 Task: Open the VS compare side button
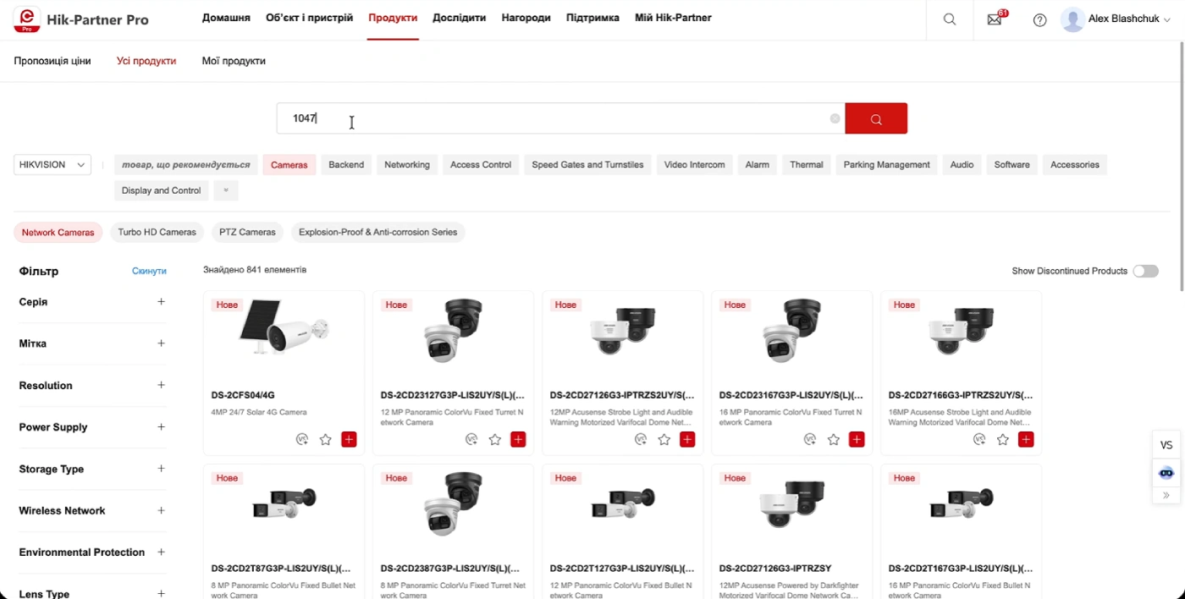1166,445
